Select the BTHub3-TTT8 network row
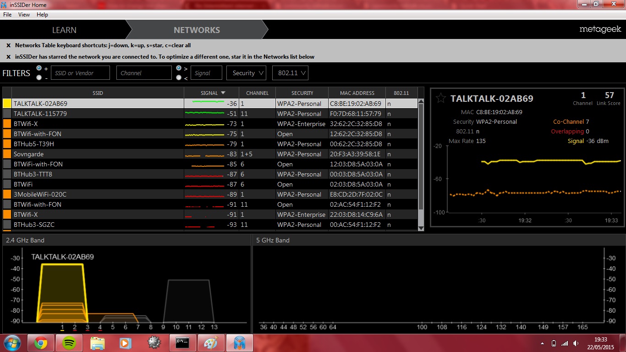626x352 pixels. 210,174
